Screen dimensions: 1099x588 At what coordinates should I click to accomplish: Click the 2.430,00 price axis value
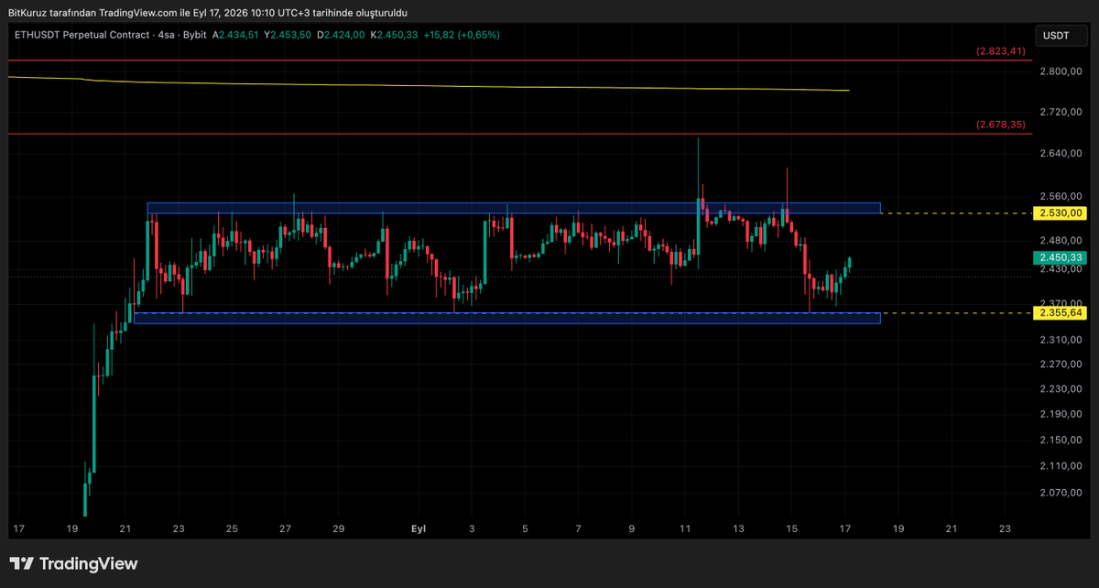1060,269
